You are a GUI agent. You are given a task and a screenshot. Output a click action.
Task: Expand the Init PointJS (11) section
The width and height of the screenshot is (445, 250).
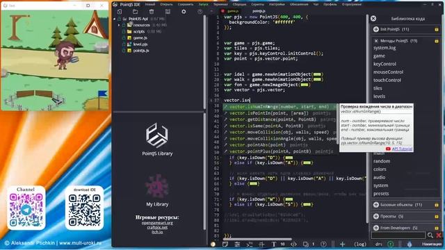[376, 29]
